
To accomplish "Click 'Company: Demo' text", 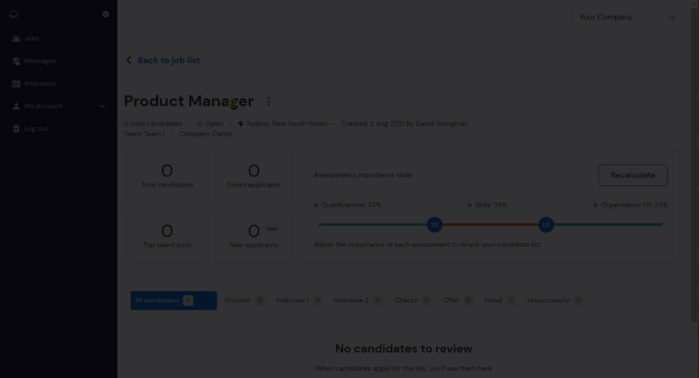I will [x=206, y=134].
